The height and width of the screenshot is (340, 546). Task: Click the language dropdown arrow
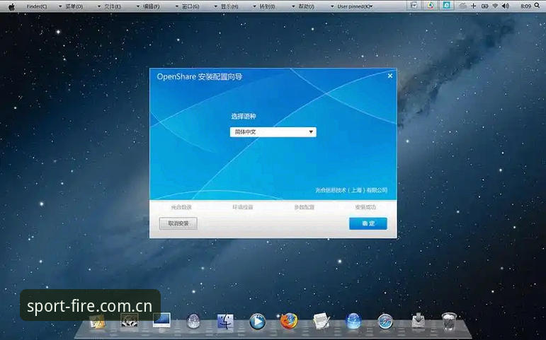point(311,132)
